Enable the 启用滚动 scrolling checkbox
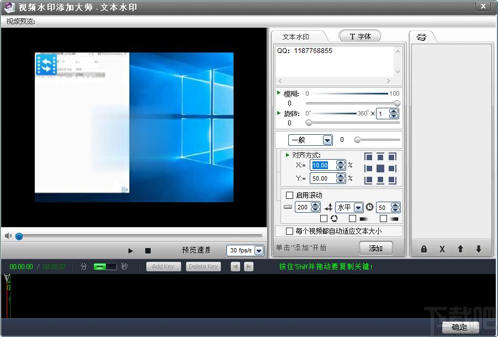 tap(289, 195)
